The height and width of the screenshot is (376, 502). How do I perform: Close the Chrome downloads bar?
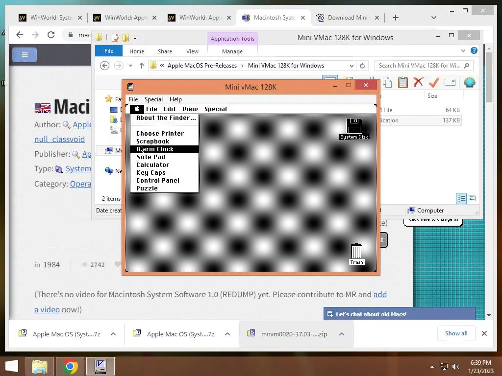click(484, 333)
